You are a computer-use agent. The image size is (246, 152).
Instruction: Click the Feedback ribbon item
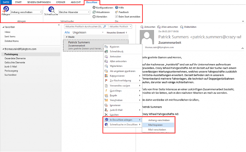[117, 12]
